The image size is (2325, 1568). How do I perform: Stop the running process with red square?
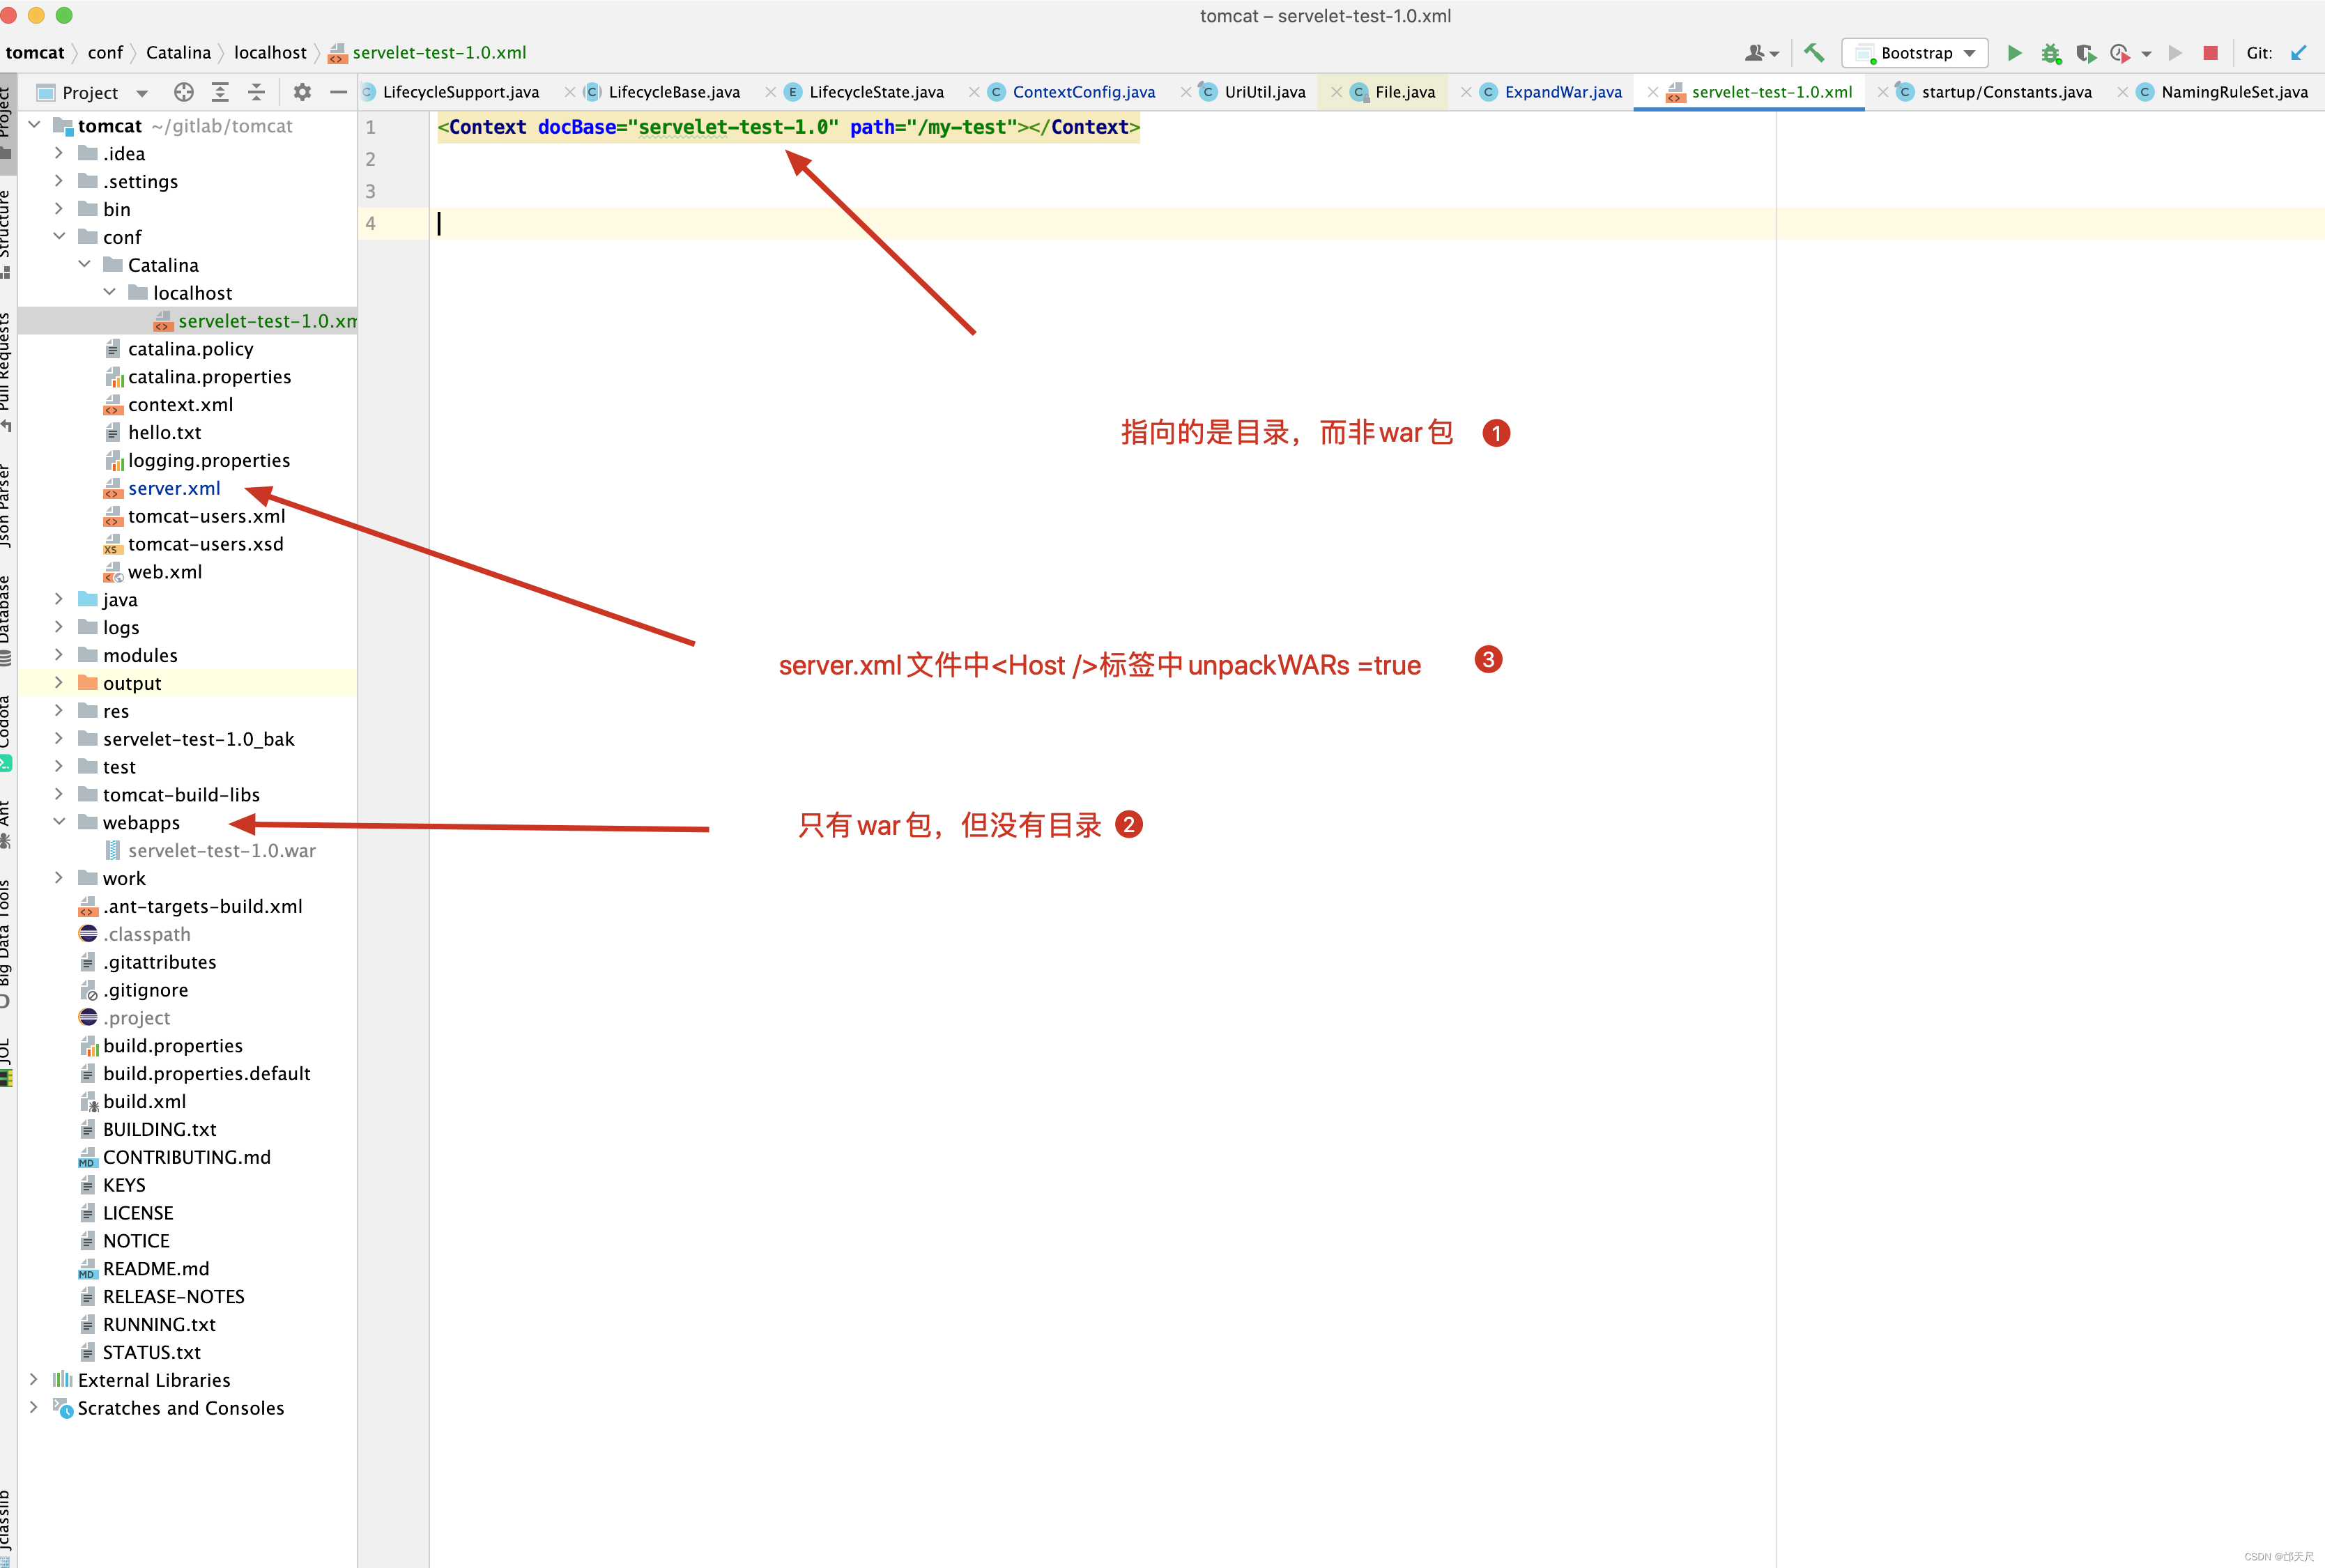2210,53
